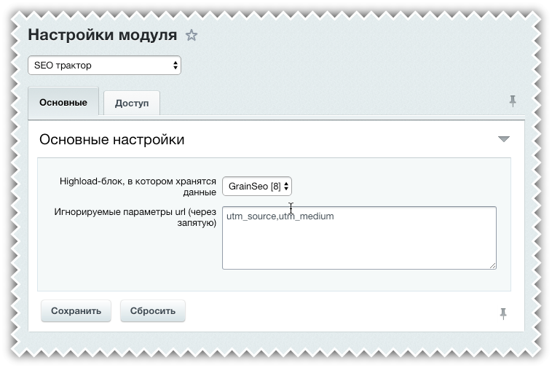The height and width of the screenshot is (368, 552).
Task: Open the GrainSeo [8] Highload-block dropdown
Action: pos(256,187)
